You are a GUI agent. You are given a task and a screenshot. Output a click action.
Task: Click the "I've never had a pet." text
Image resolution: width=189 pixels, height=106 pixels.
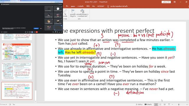[159, 89]
